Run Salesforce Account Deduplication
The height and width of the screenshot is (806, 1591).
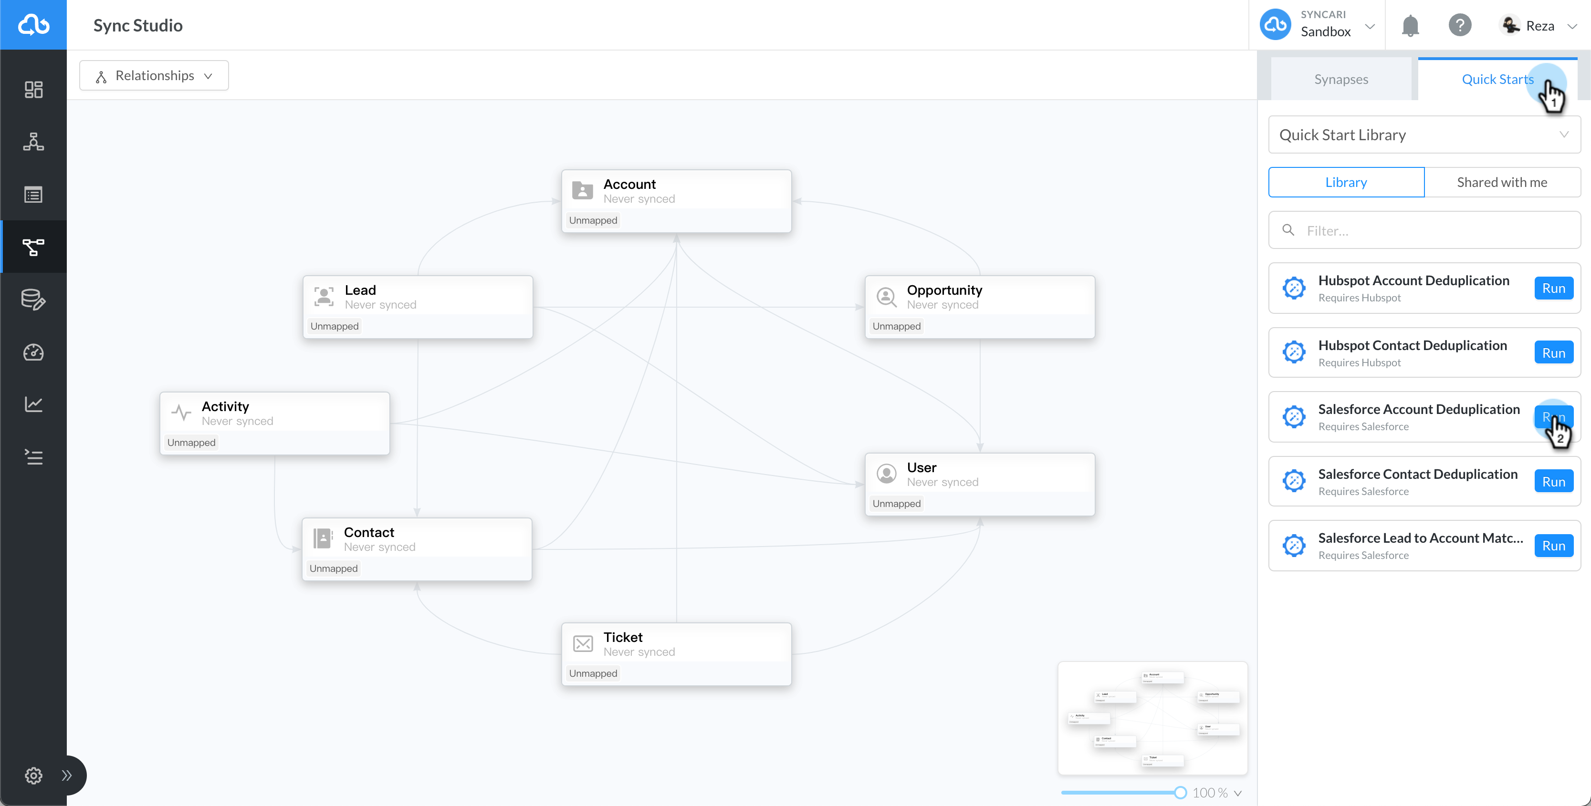click(x=1553, y=417)
